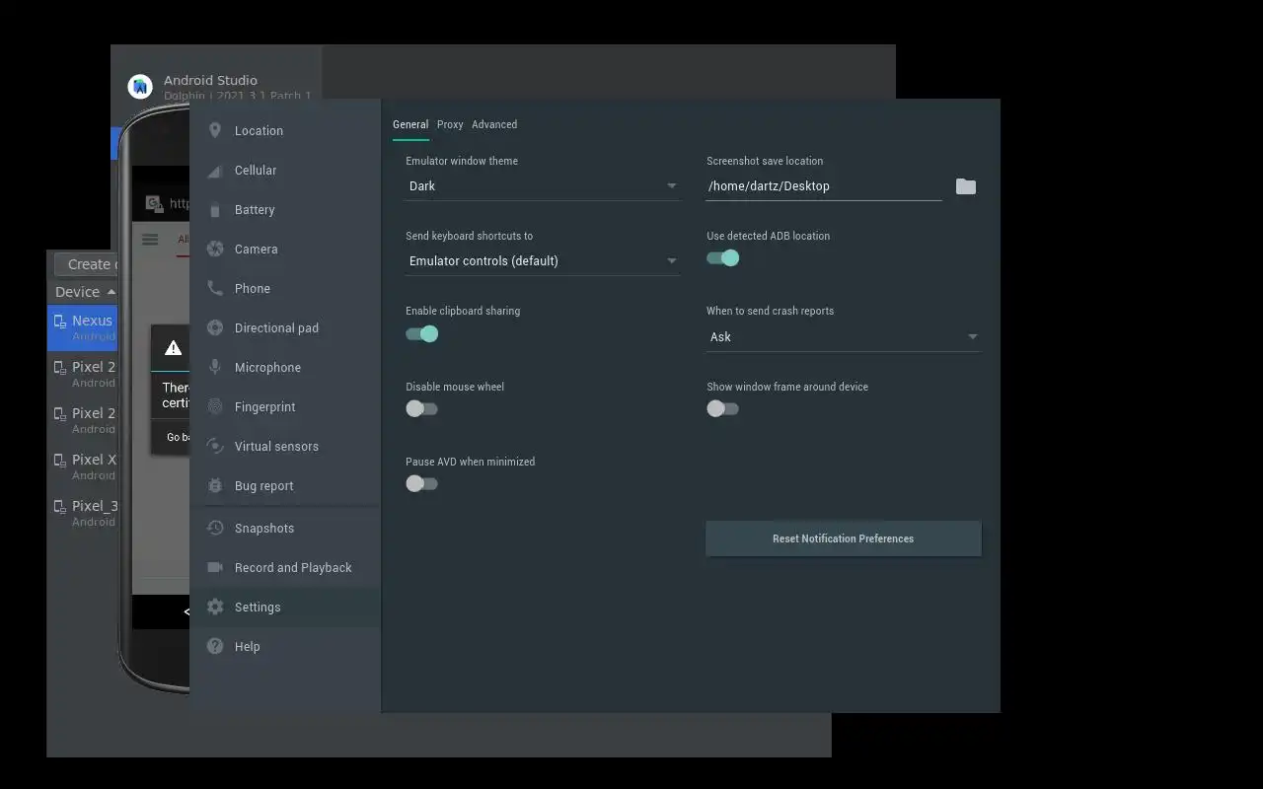Toggle Enable clipboard sharing switch
The height and width of the screenshot is (789, 1263).
tap(422, 333)
